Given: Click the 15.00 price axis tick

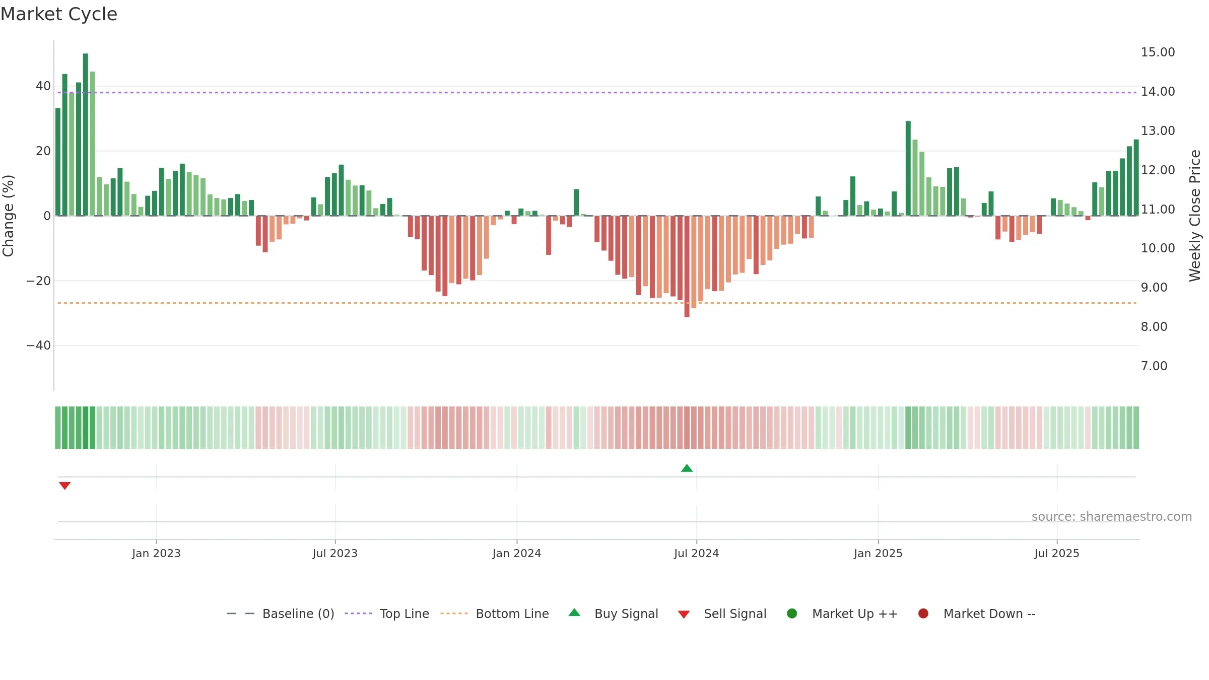Looking at the screenshot, I should 1158,52.
